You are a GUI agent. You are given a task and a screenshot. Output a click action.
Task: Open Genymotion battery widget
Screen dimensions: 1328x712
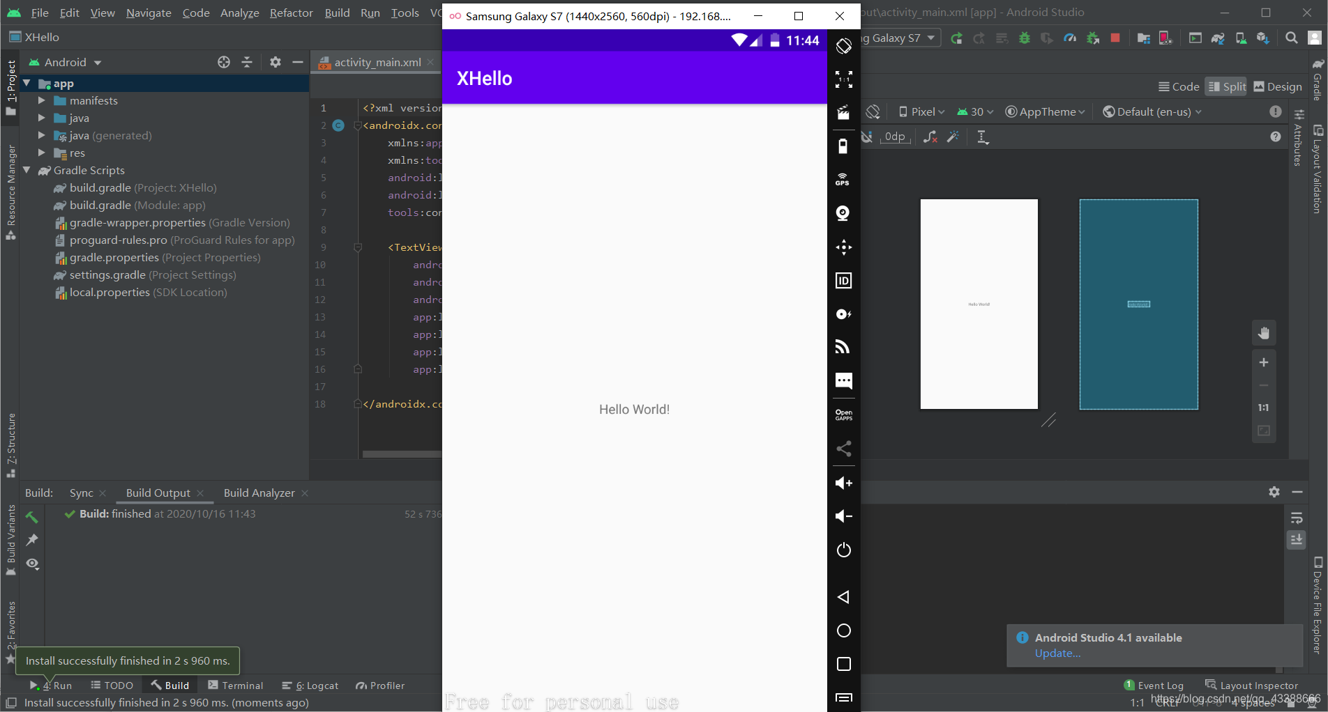coord(843,146)
